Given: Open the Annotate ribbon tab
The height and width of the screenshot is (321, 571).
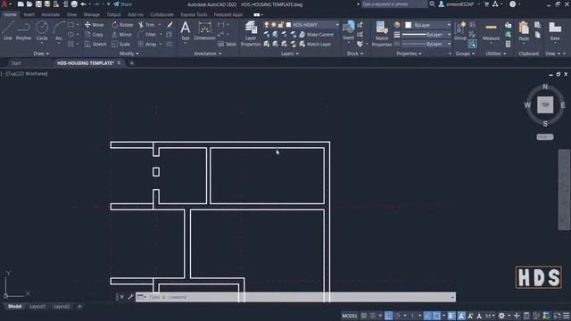Looking at the screenshot, I should (50, 14).
